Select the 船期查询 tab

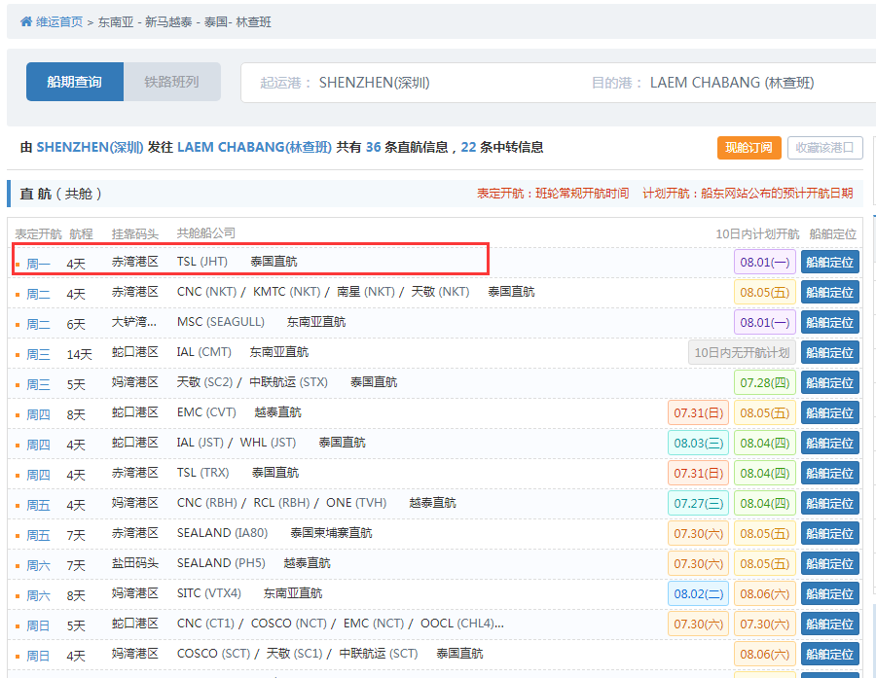[75, 82]
